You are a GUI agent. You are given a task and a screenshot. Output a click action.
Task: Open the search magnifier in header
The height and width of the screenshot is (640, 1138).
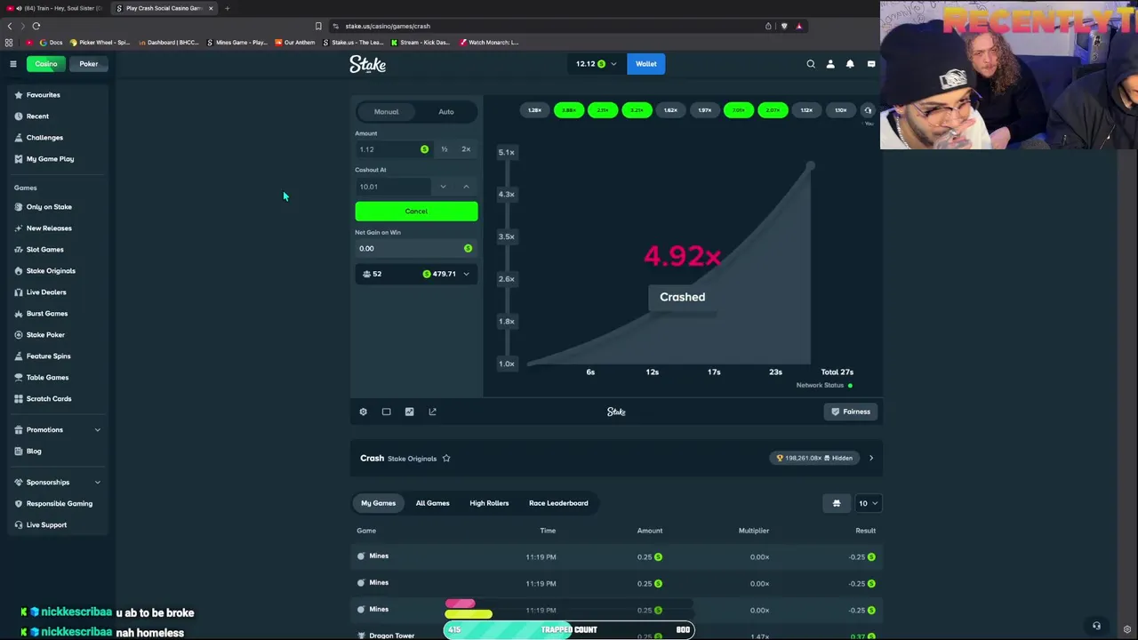(x=811, y=64)
